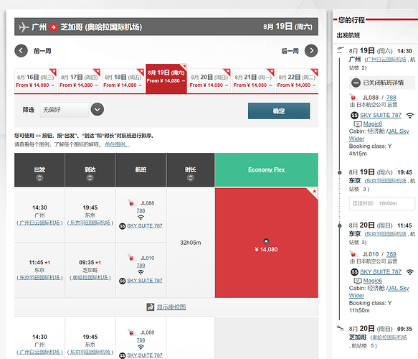
Task: Sort flights by arrival time
Action: point(90,178)
